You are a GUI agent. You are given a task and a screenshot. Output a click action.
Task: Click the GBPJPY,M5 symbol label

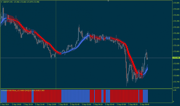click(x=8, y=2)
